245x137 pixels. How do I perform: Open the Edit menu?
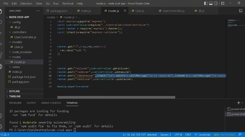click(14, 3)
